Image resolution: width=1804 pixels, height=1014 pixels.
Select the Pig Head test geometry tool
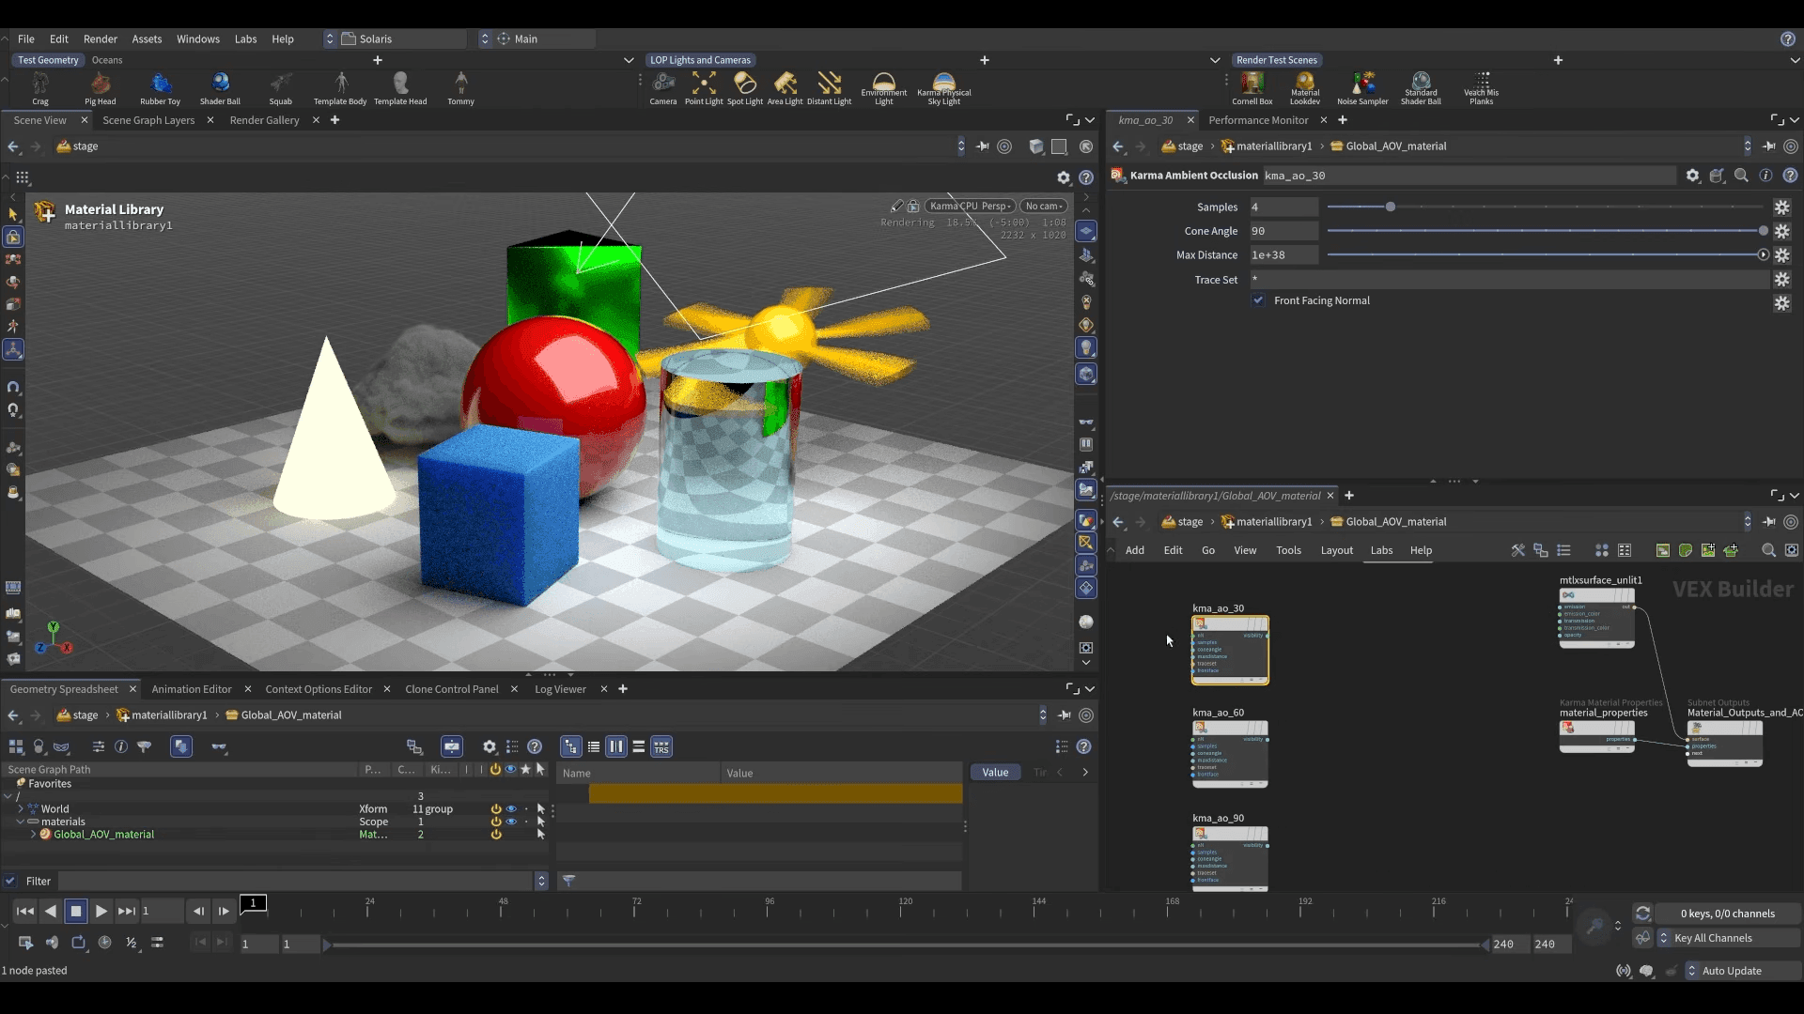click(100, 88)
